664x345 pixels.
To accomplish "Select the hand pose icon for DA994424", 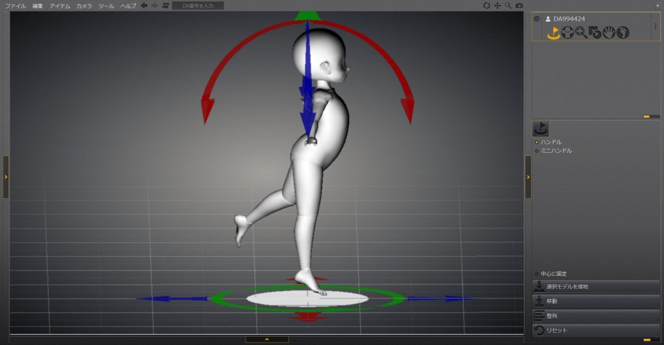I will (609, 32).
